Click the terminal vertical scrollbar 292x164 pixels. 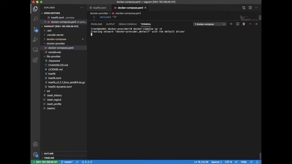[x=260, y=156]
